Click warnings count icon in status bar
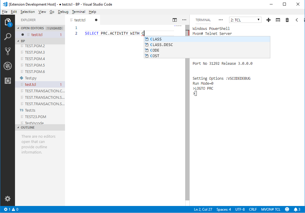 14,209
